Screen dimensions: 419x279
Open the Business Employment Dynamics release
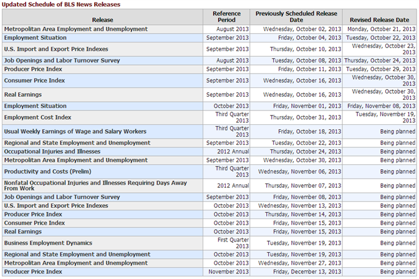click(48, 243)
